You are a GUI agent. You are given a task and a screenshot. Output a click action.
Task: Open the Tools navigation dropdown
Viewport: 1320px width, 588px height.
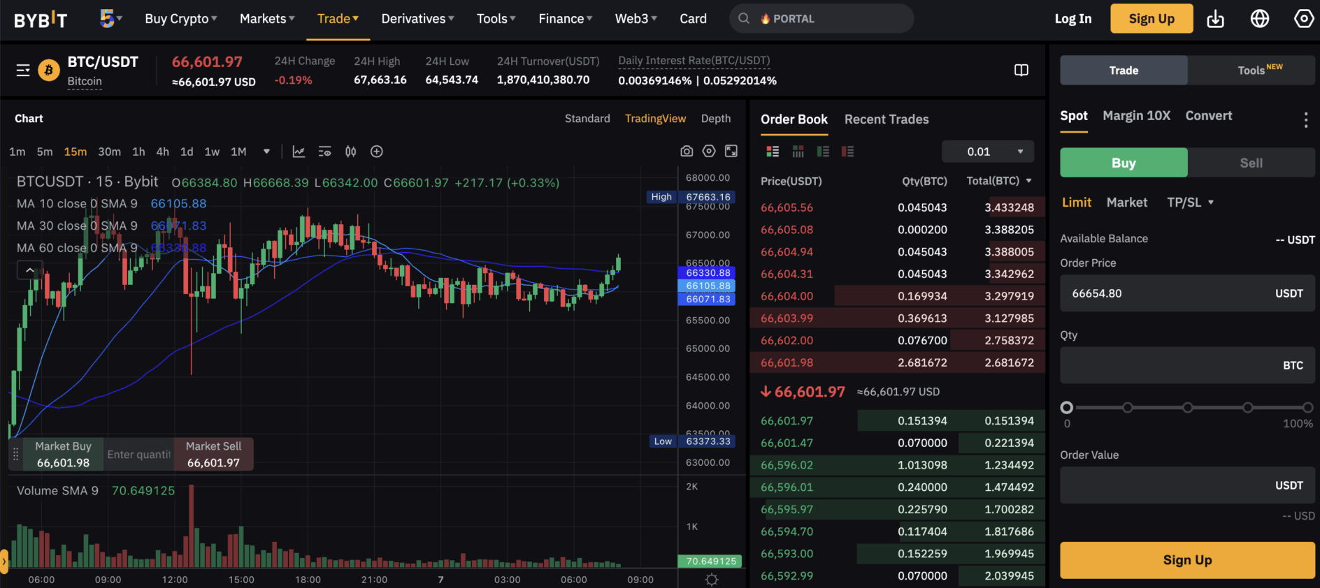point(496,19)
